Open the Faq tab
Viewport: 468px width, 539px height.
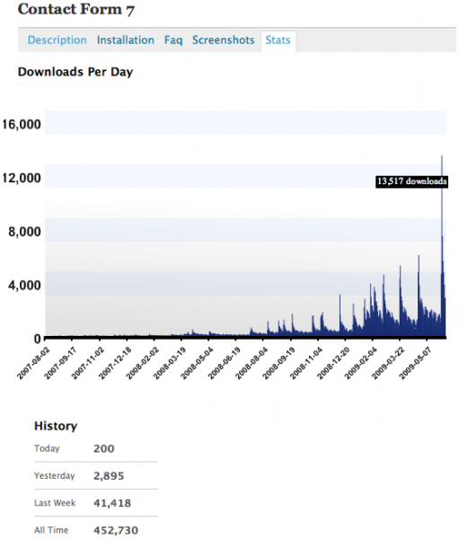point(173,40)
